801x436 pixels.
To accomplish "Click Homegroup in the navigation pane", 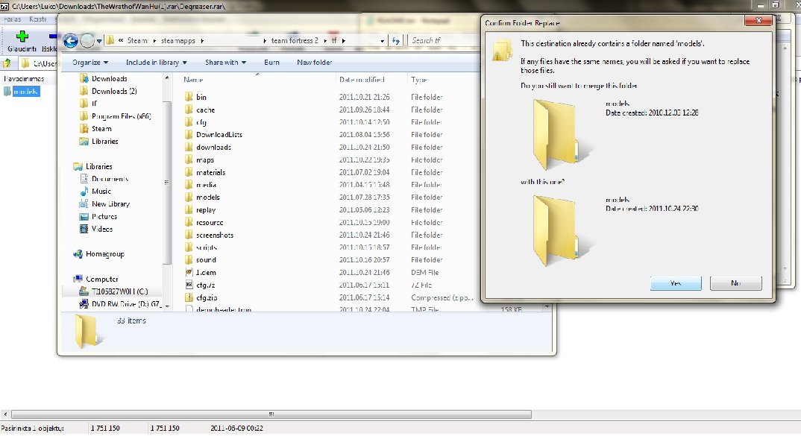I will click(x=104, y=254).
